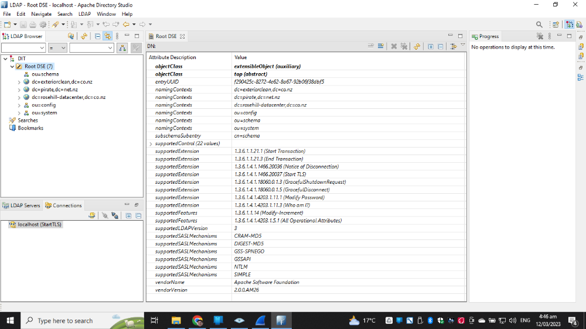The width and height of the screenshot is (586, 329).
Task: Switch to the LDAP perspective button
Action: 569,24
